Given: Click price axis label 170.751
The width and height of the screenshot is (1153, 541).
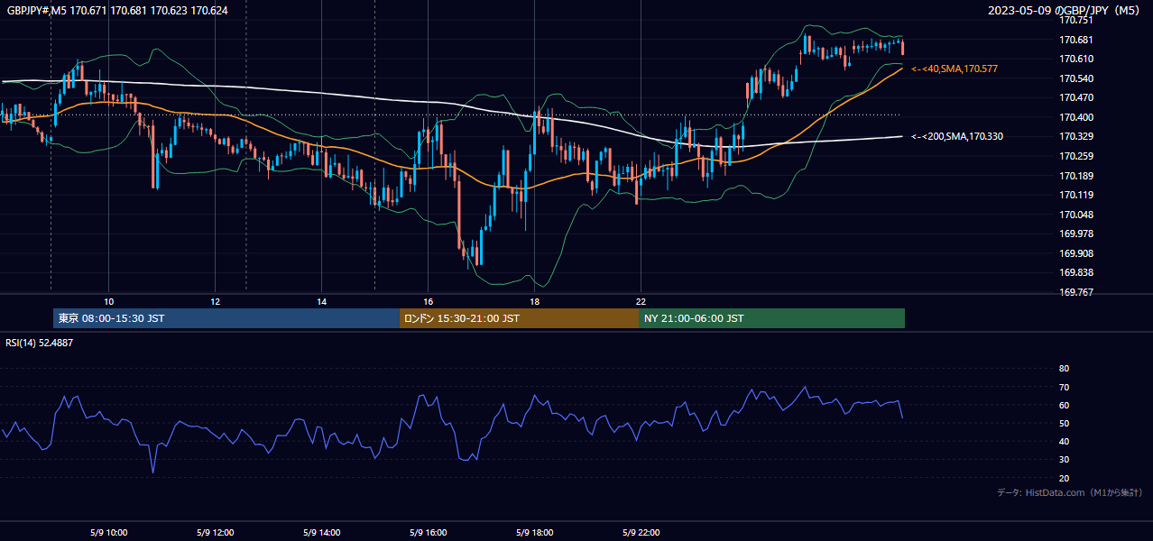Looking at the screenshot, I should [1075, 20].
